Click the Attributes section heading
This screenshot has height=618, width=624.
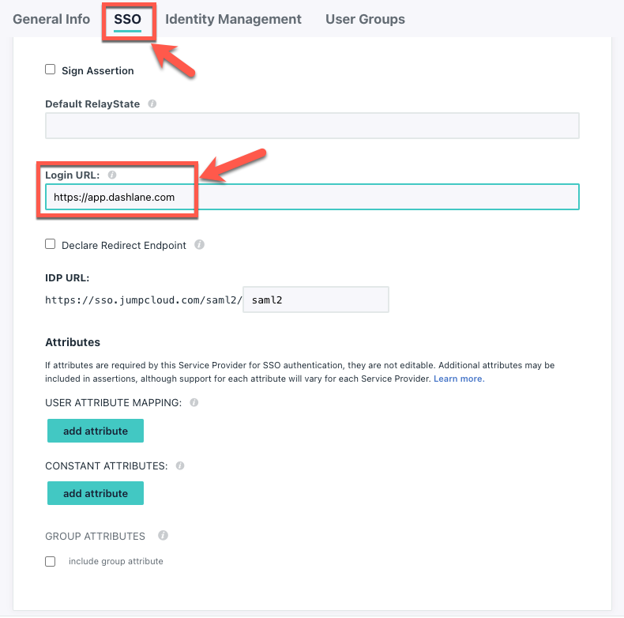tap(73, 342)
